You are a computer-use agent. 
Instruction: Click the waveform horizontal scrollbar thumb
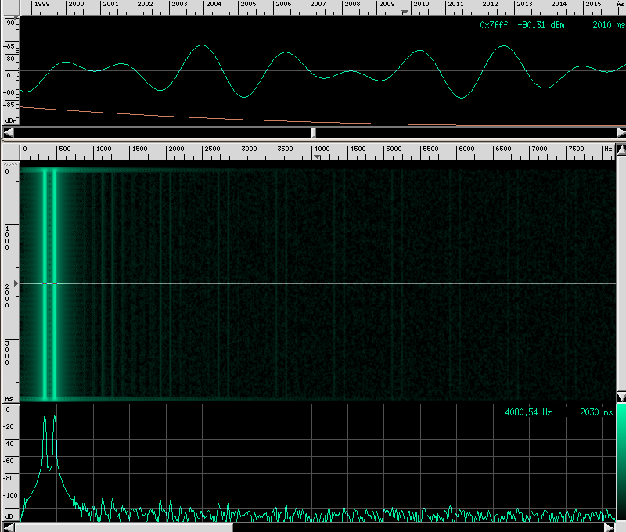pyautogui.click(x=314, y=132)
